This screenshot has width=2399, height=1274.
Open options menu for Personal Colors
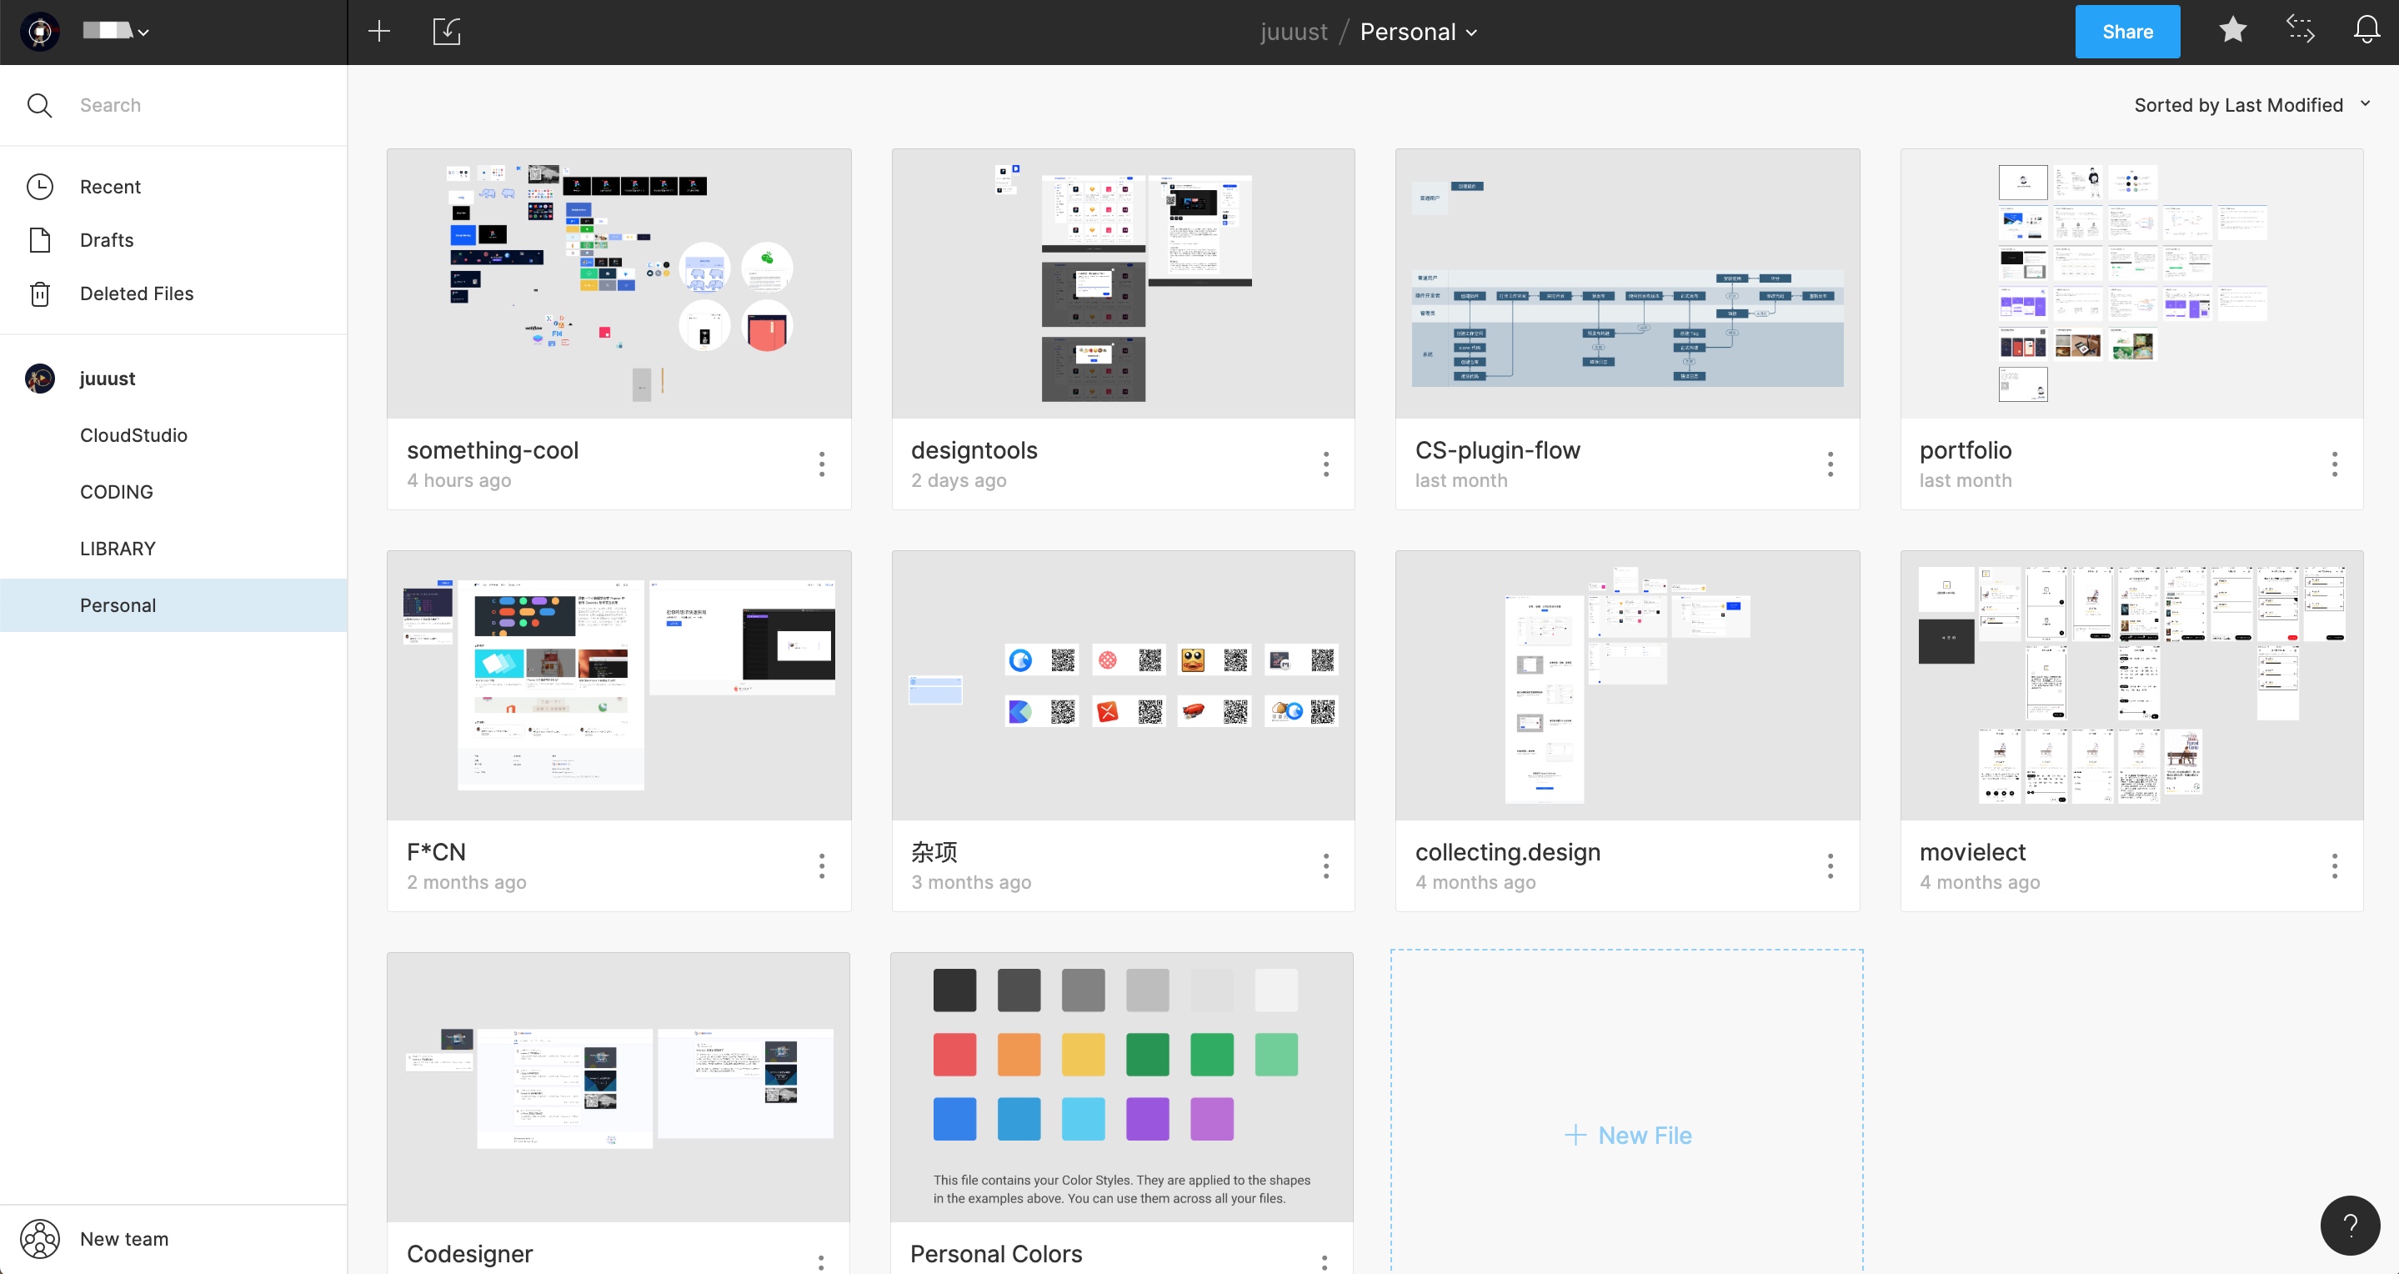pos(1325,1263)
